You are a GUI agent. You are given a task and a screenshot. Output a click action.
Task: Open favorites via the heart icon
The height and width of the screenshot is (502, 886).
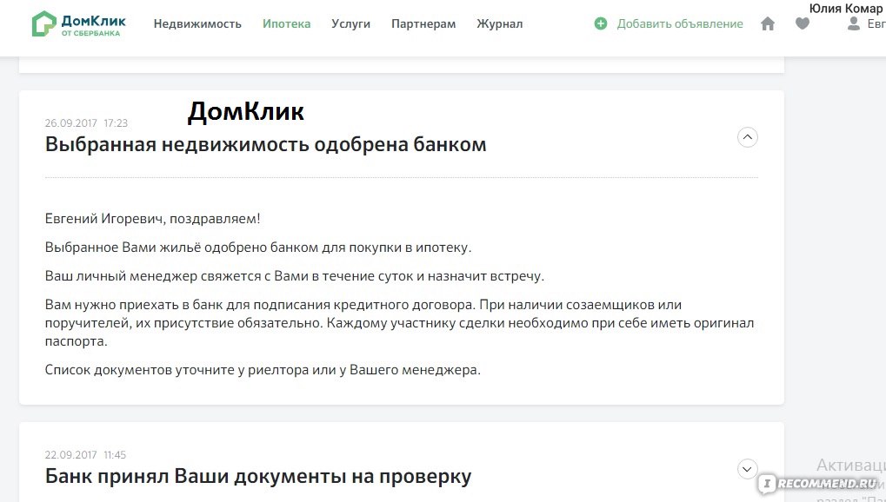(x=803, y=23)
